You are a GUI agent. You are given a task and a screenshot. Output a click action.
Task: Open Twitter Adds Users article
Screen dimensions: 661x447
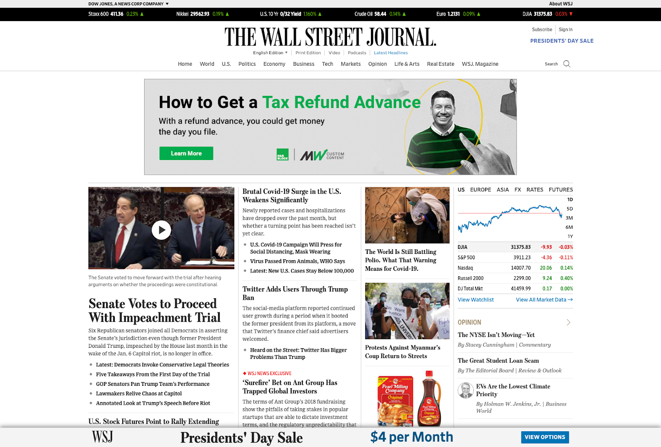(295, 293)
